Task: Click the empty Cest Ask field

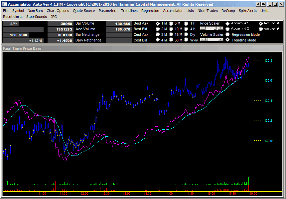Action: click(x=119, y=35)
